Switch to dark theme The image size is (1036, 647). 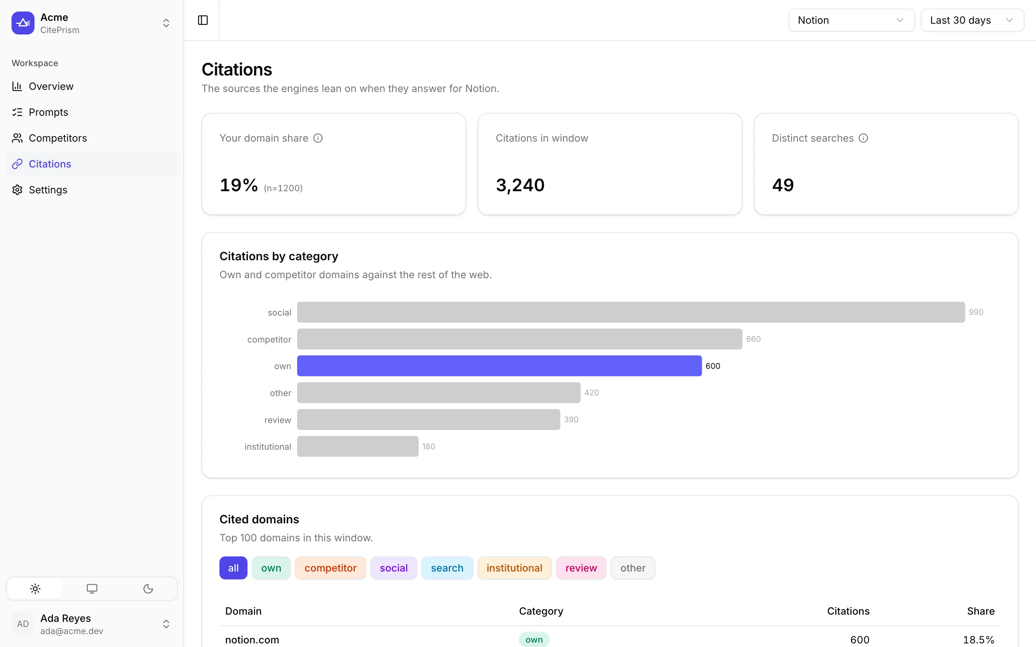click(148, 589)
